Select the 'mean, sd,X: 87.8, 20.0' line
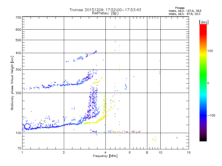The image size is (222, 166). coord(185,14)
